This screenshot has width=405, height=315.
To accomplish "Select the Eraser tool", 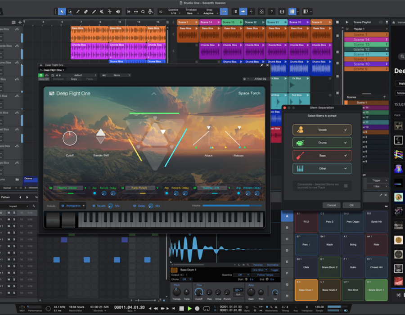I will coord(86,11).
